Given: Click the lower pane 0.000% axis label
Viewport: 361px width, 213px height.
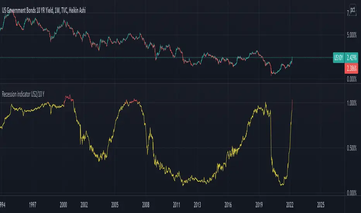Looking at the screenshot, I should (352, 193).
